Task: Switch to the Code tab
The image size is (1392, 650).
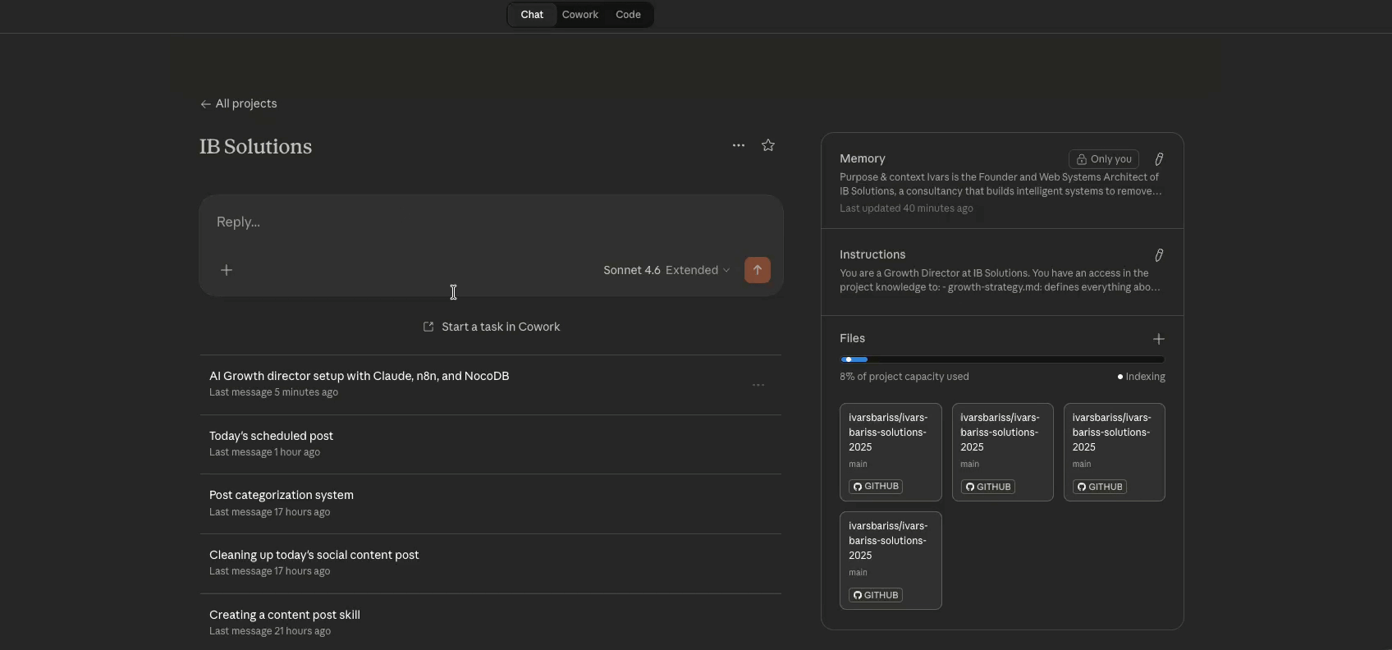Action: tap(628, 15)
